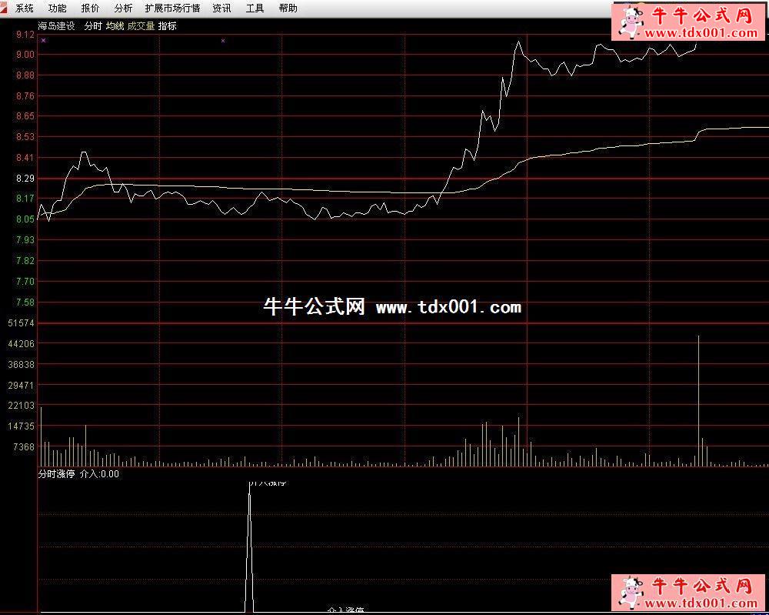Click the 9.12 top price label
Image resolution: width=769 pixels, height=615 pixels.
click(x=25, y=35)
